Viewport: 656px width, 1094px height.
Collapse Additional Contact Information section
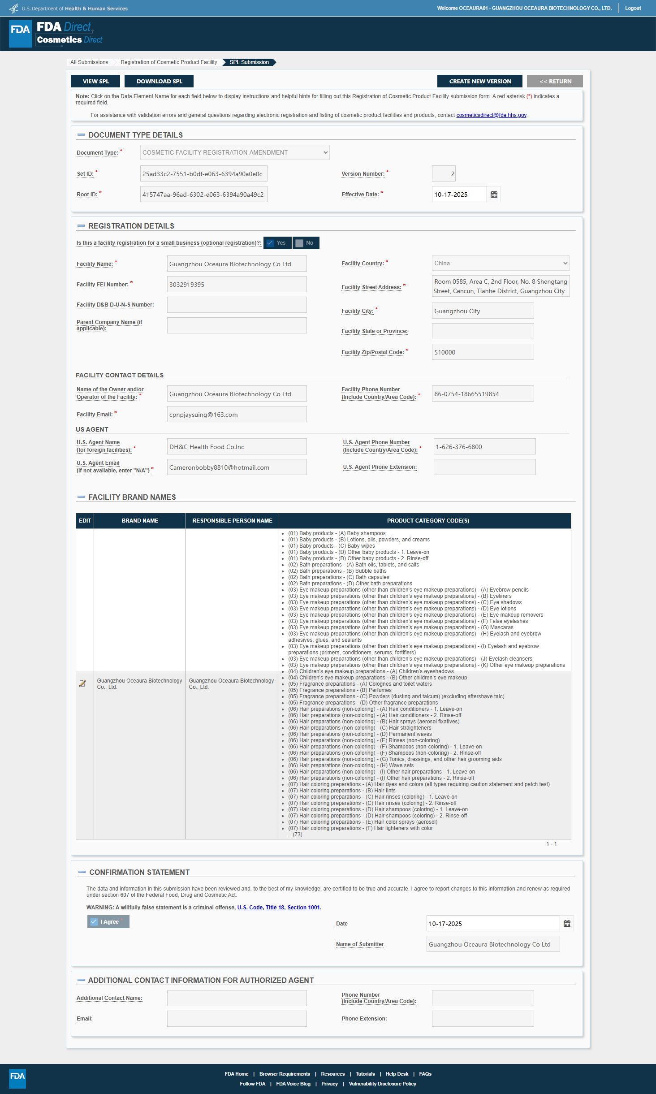81,980
